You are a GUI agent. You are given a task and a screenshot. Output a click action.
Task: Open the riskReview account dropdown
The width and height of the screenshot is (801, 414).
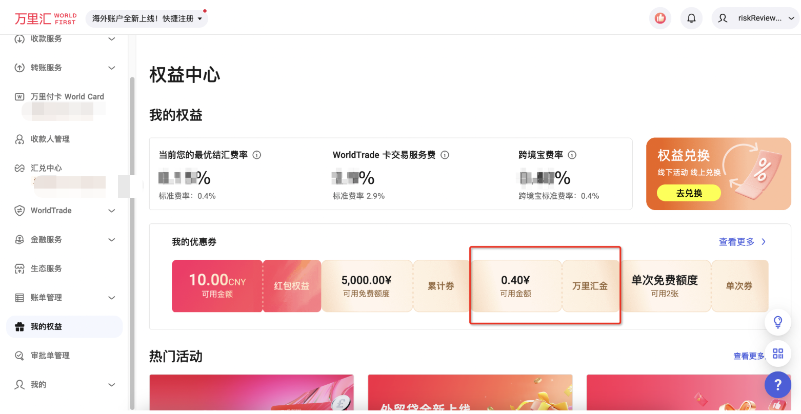tap(755, 18)
